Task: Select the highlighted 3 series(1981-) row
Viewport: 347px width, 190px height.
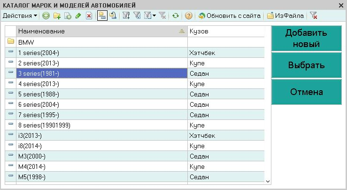Action: (135, 73)
